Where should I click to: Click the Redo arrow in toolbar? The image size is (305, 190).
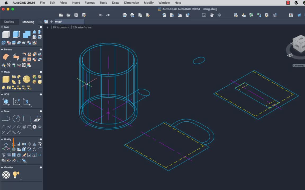[x=108, y=15]
